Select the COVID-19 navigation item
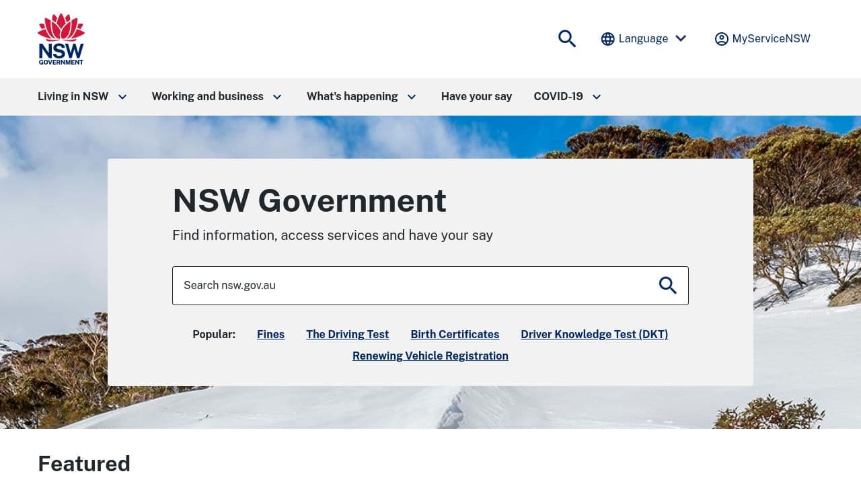861x484 pixels. (558, 96)
